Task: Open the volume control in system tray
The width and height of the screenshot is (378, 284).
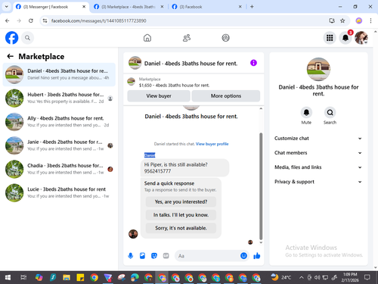Action: (317, 278)
